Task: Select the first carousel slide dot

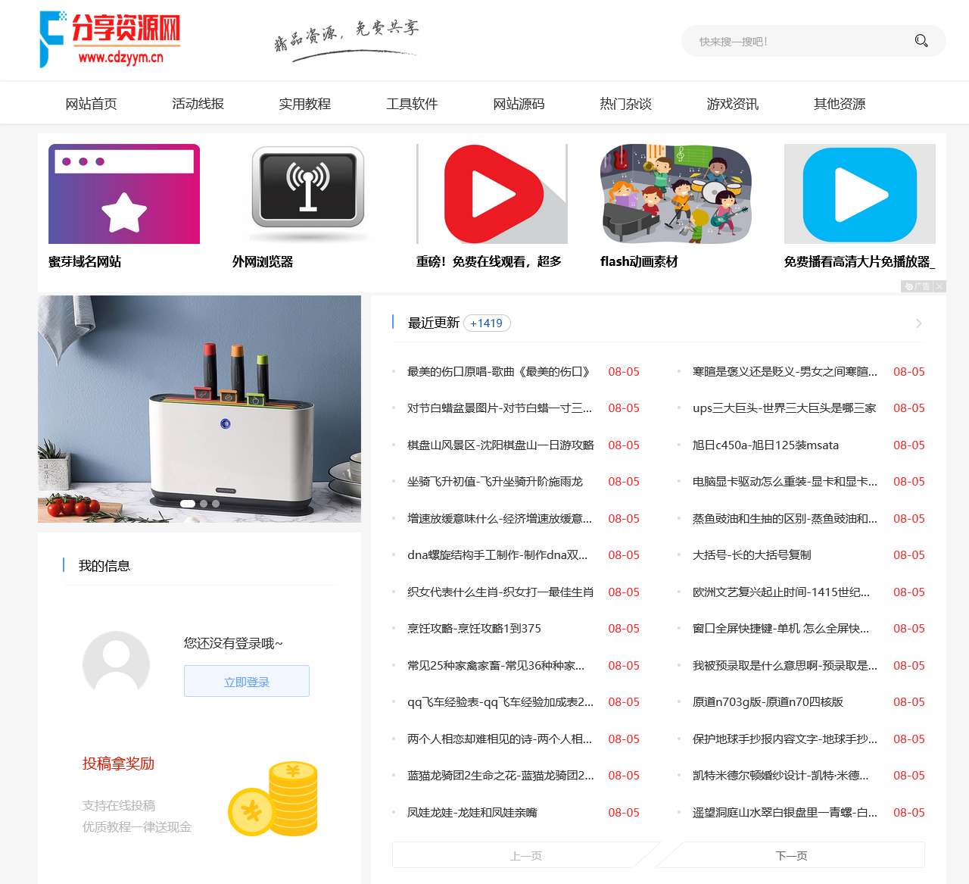Action: coord(188,504)
